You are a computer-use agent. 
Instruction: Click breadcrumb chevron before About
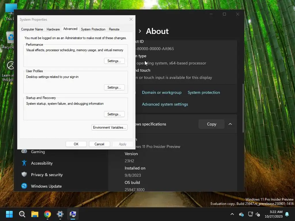[140, 31]
